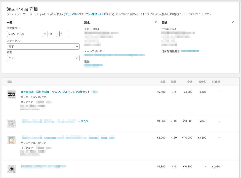
Task: Open product link above バリエーション ID 754
Action: pyautogui.click(x=68, y=138)
